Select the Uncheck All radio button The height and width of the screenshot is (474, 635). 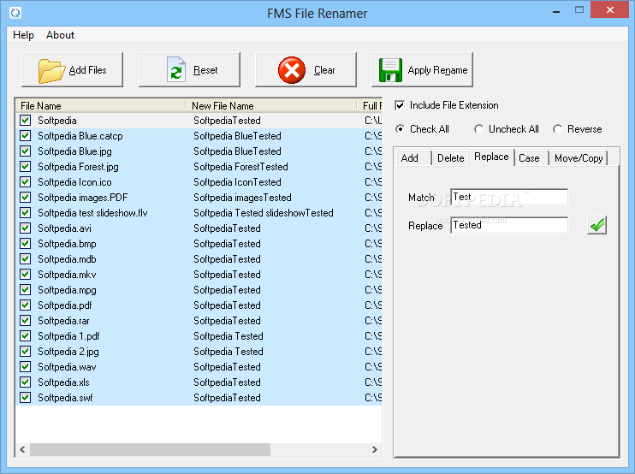(x=478, y=129)
